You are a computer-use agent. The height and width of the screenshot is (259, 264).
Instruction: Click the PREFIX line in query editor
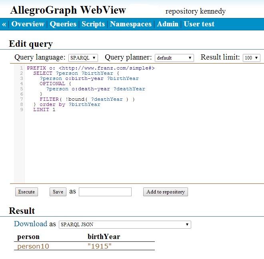[91, 68]
